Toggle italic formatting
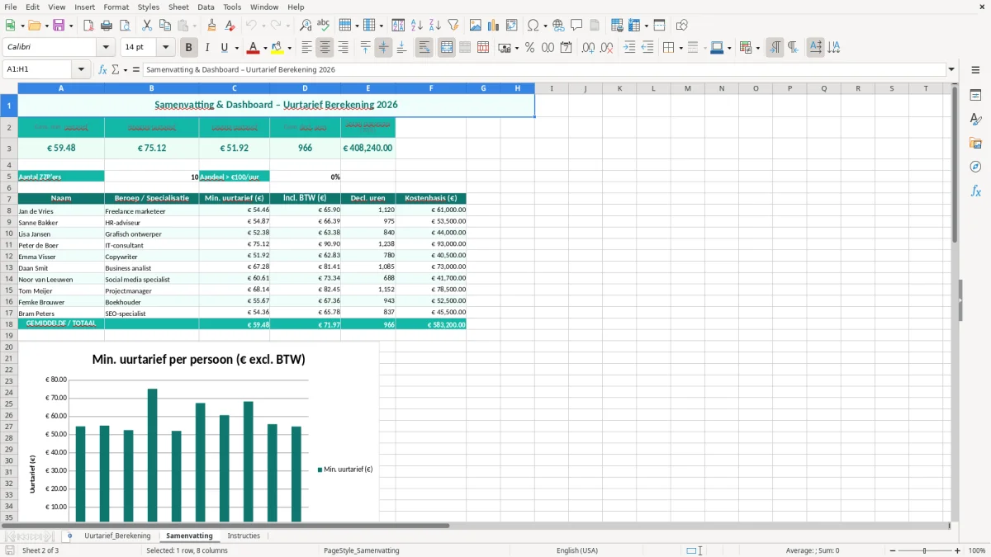 tap(207, 48)
